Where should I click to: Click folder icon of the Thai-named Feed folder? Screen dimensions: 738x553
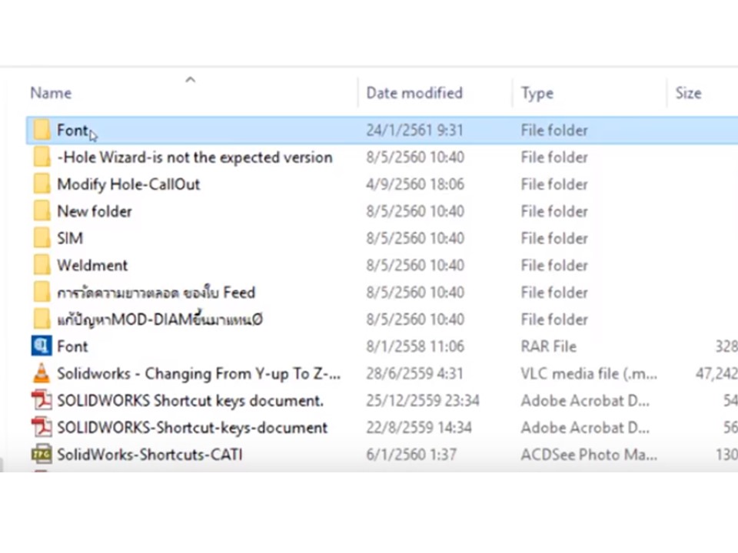click(42, 292)
